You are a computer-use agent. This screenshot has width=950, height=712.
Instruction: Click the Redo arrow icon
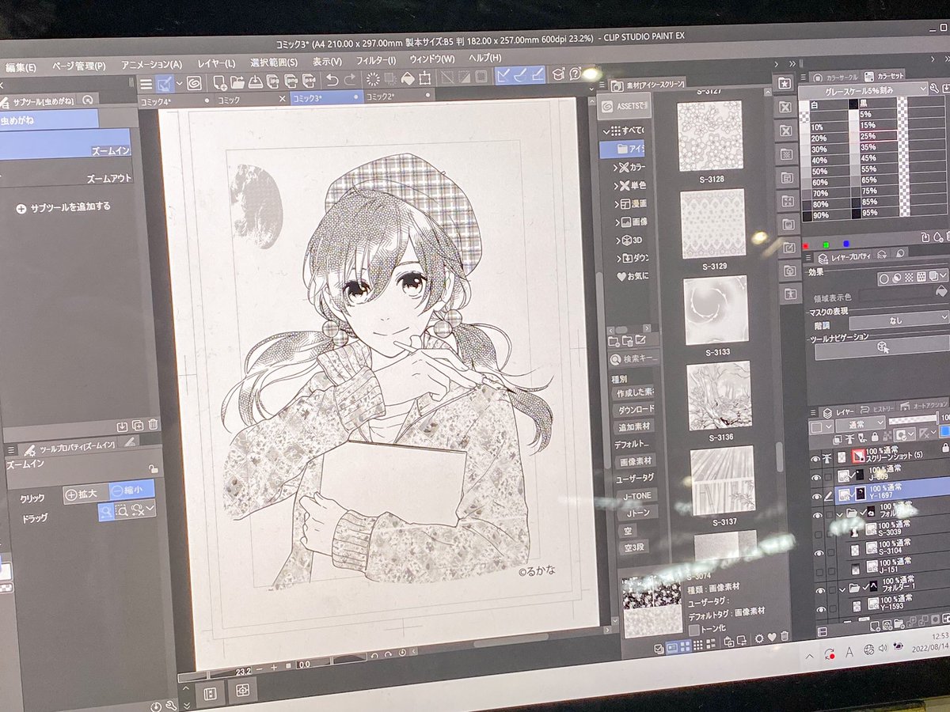tap(351, 79)
